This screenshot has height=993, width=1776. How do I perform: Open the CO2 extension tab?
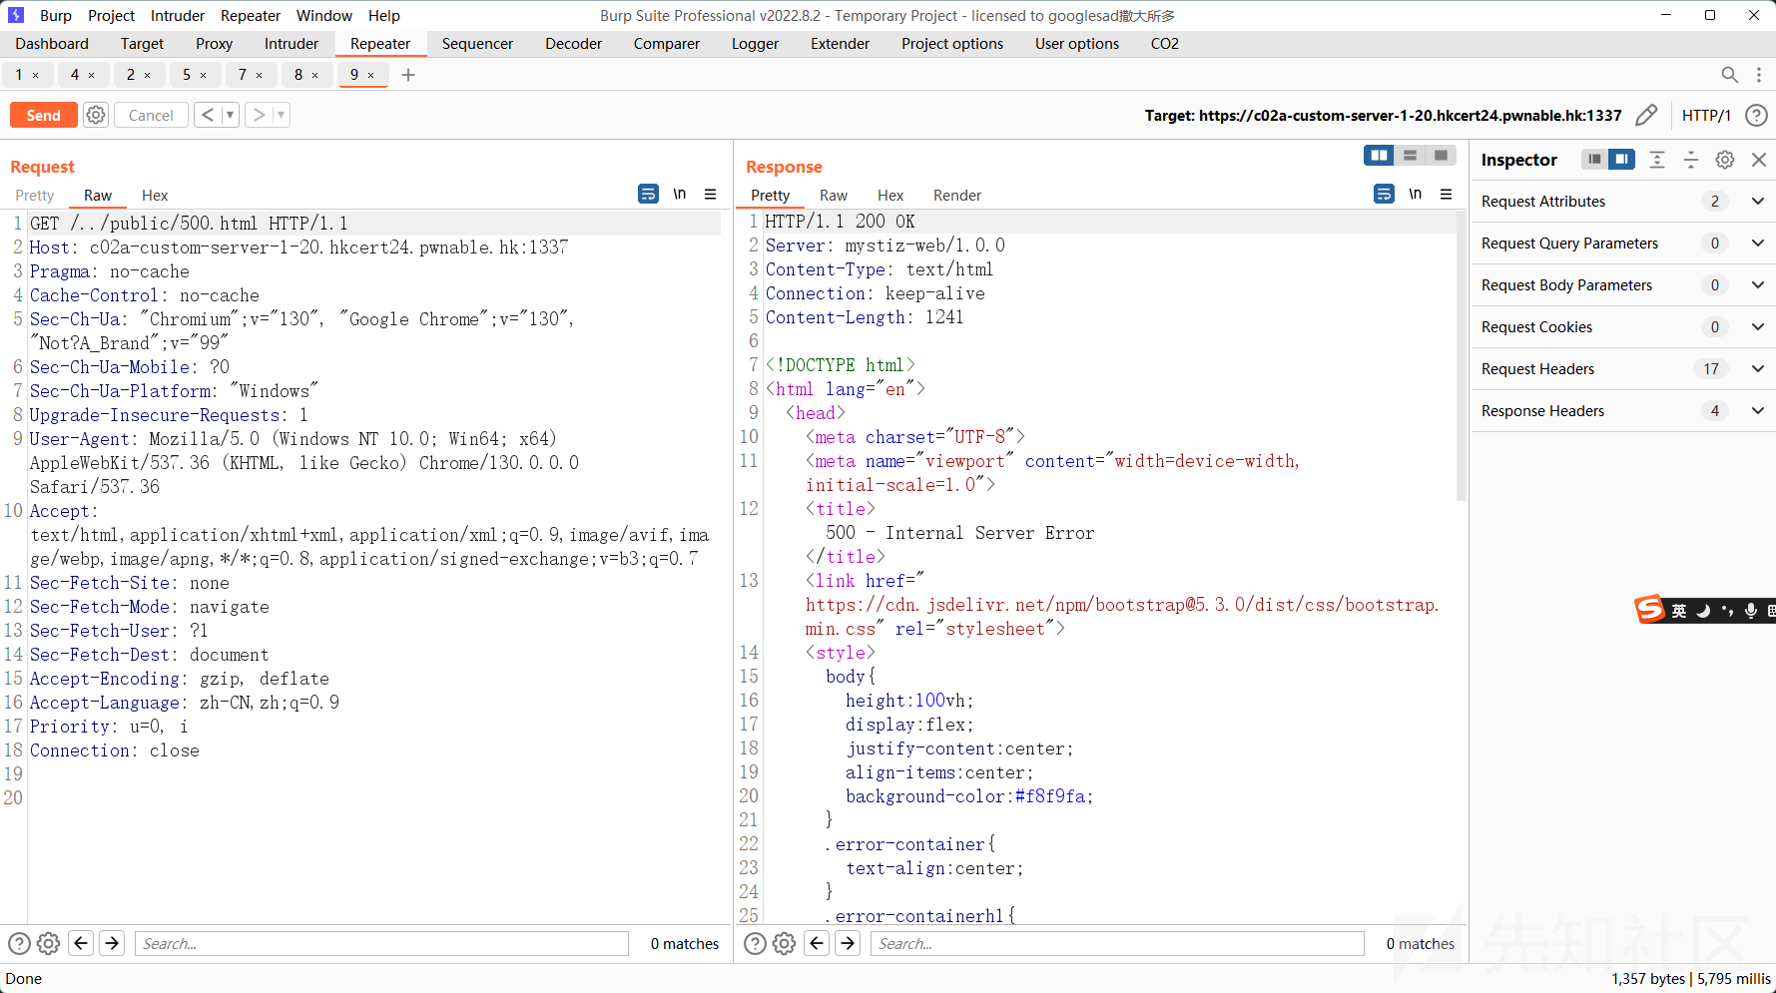click(x=1165, y=44)
